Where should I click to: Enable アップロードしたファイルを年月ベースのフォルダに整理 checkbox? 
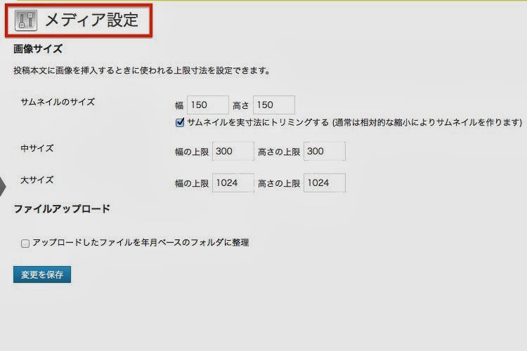coord(25,243)
